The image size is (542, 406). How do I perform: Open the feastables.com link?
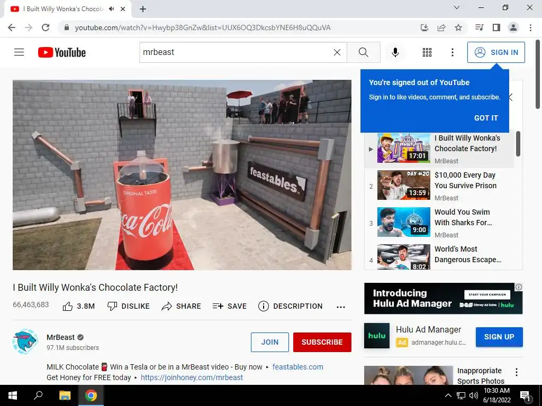(297, 367)
